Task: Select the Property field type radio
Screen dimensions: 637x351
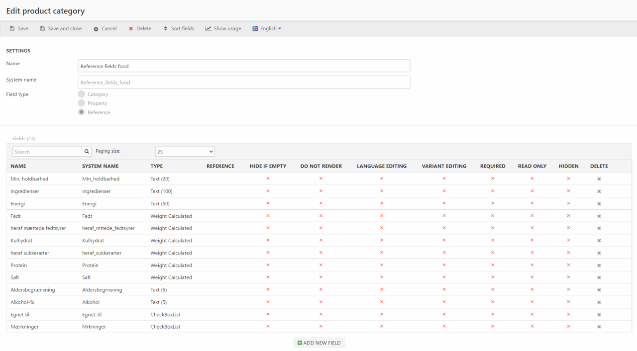Action: [82, 103]
